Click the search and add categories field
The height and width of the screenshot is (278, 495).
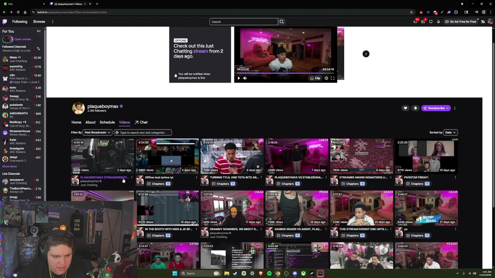point(143,132)
